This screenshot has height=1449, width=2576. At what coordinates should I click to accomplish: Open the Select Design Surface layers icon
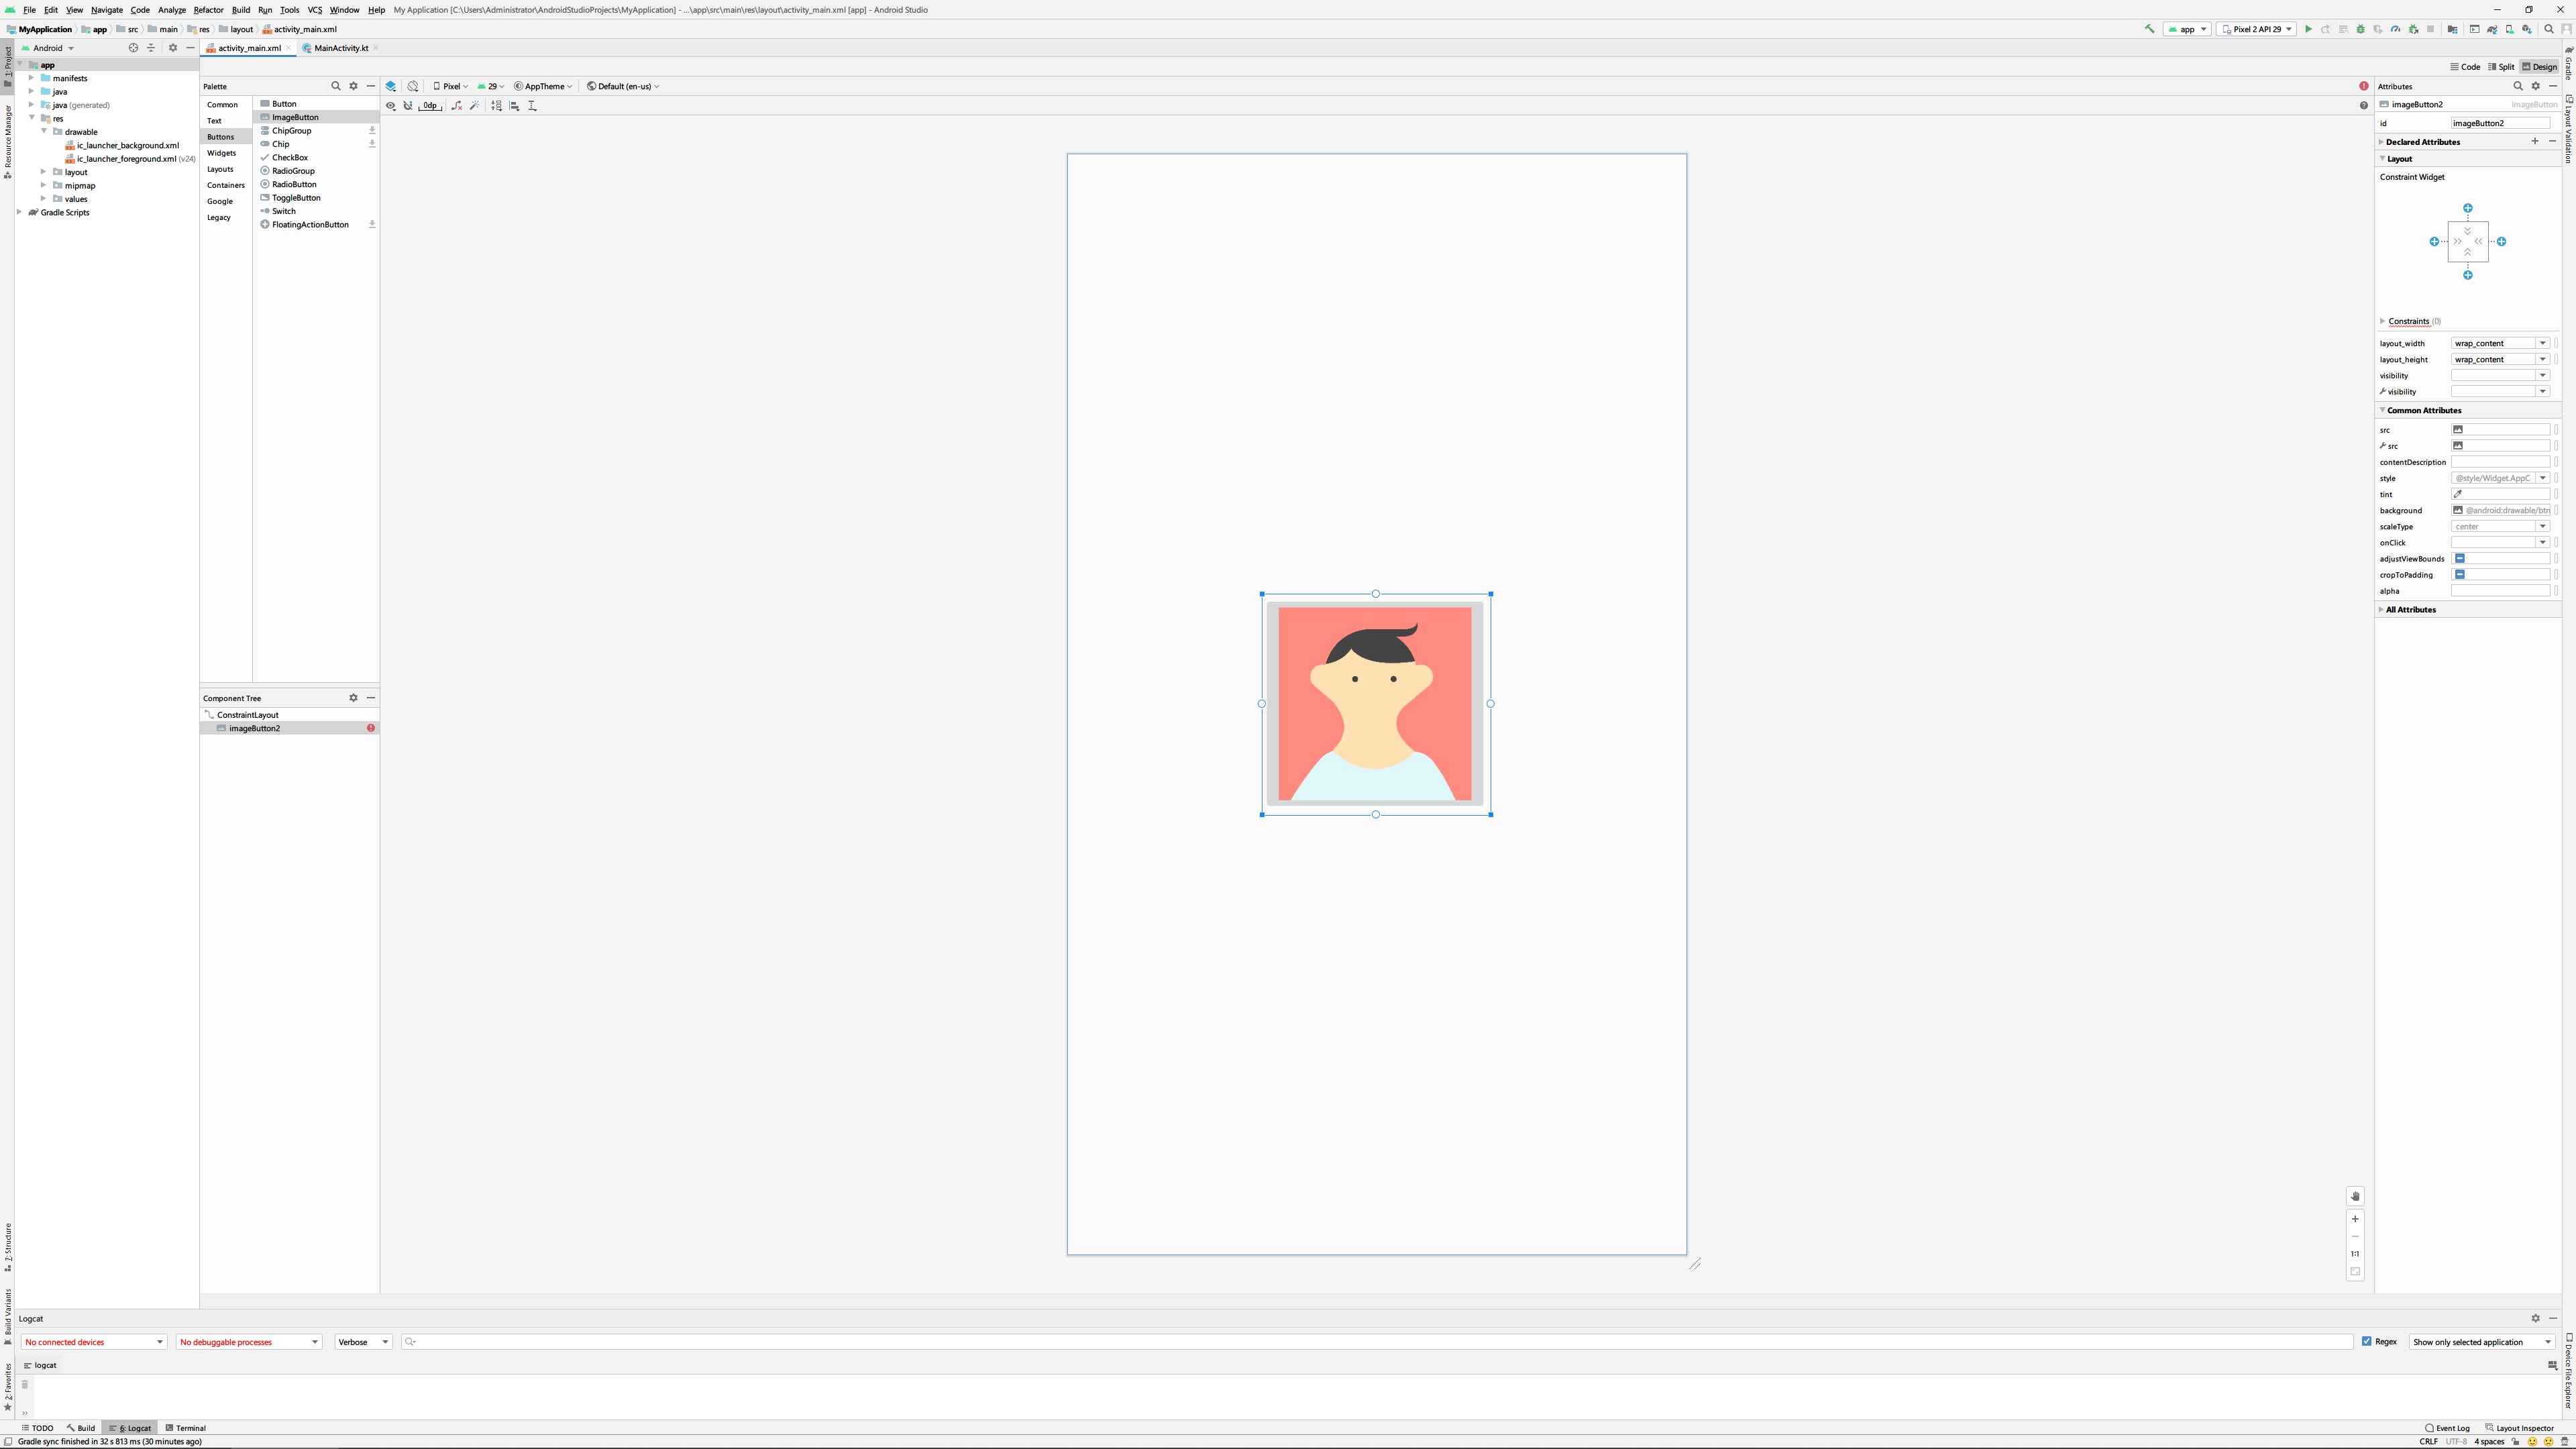point(391,86)
